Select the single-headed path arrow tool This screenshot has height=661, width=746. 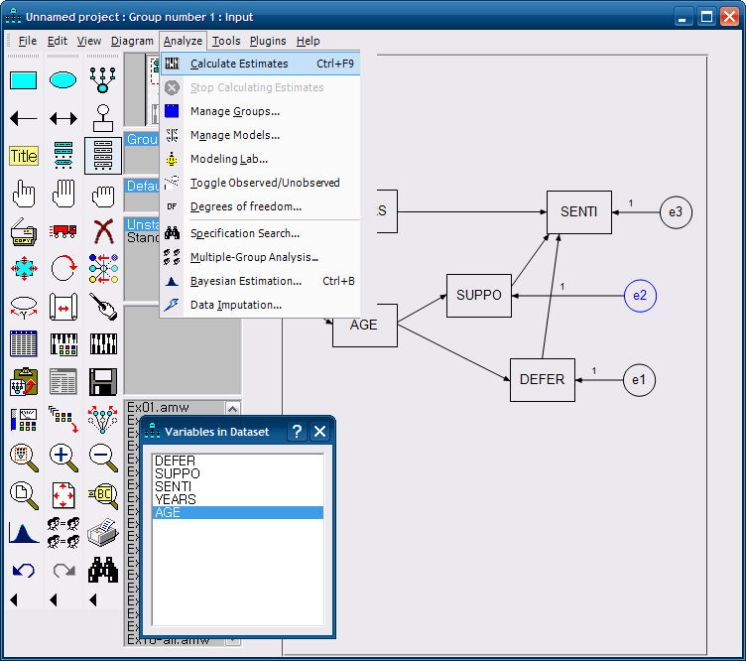click(24, 118)
